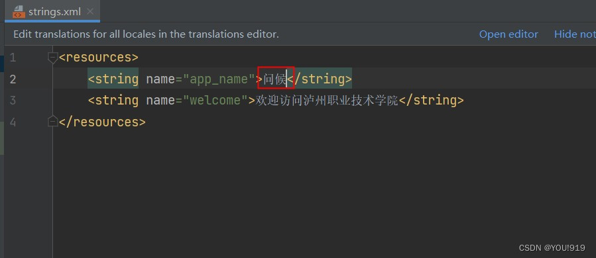Open the translations editor link
This screenshot has width=596, height=258.
point(508,34)
